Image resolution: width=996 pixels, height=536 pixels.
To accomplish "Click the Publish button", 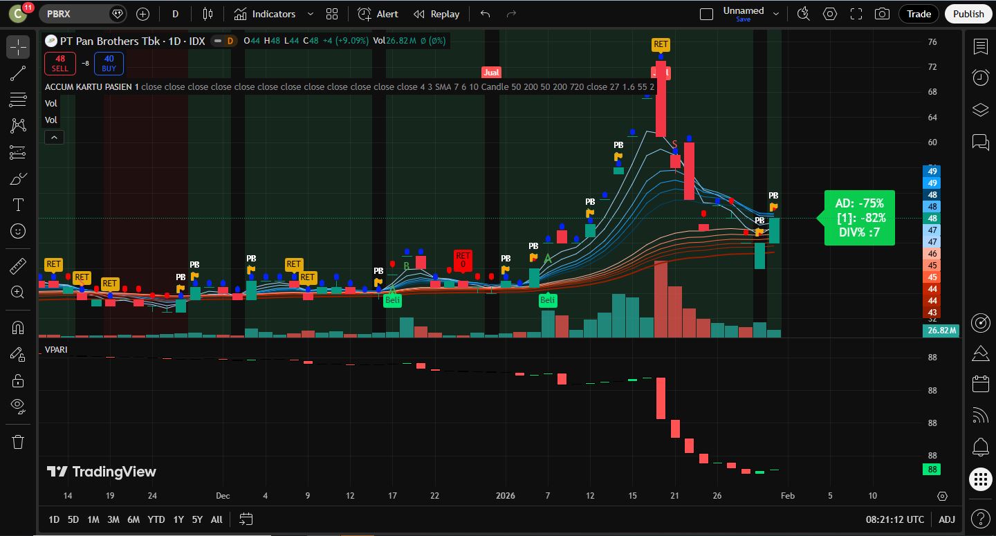I will tap(968, 14).
